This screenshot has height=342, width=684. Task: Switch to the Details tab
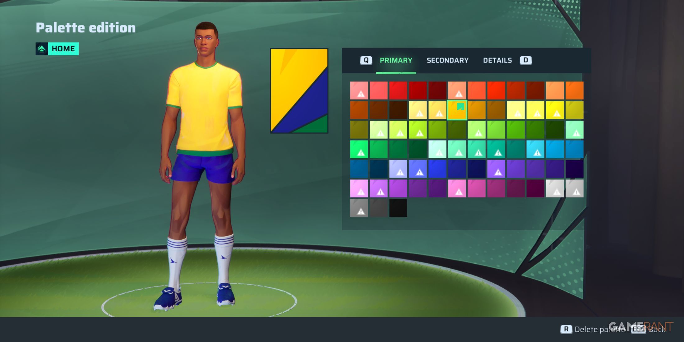click(x=497, y=60)
